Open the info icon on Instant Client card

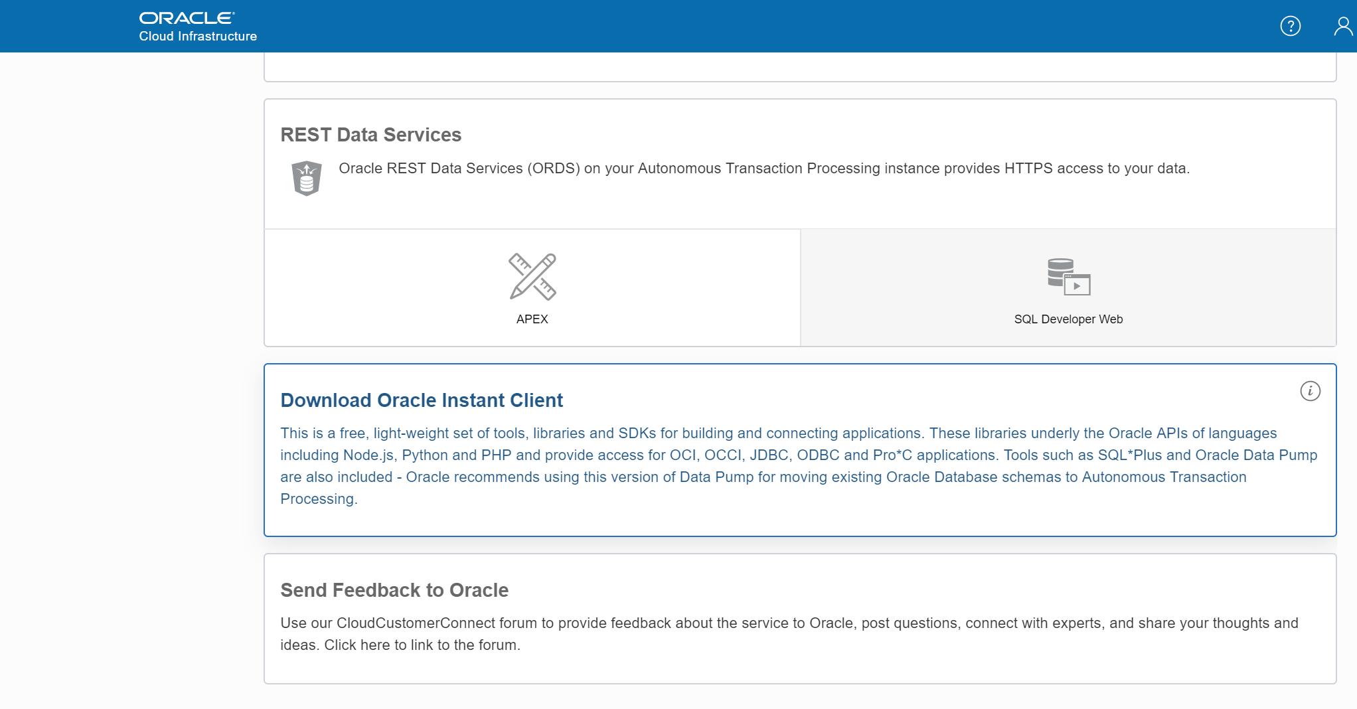pyautogui.click(x=1310, y=391)
